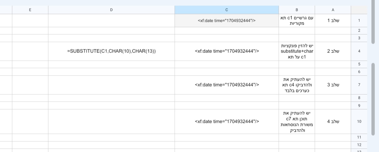Click cell A4 labeled שלב 2

333,51
